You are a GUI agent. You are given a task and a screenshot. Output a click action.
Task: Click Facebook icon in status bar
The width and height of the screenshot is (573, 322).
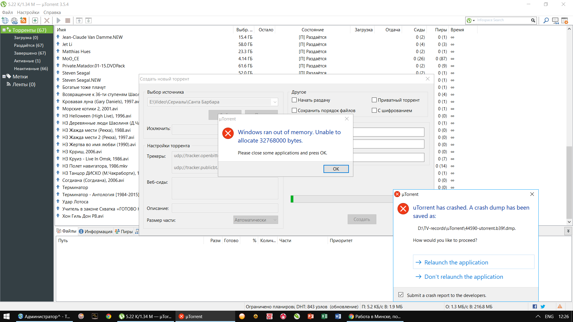(535, 306)
